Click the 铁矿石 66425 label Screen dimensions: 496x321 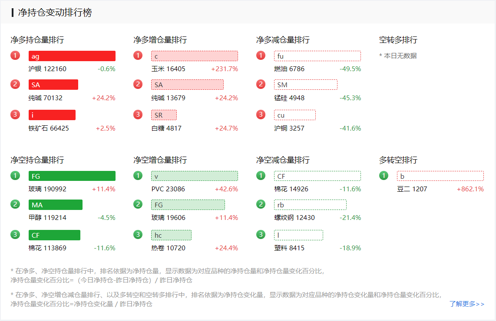(49, 128)
